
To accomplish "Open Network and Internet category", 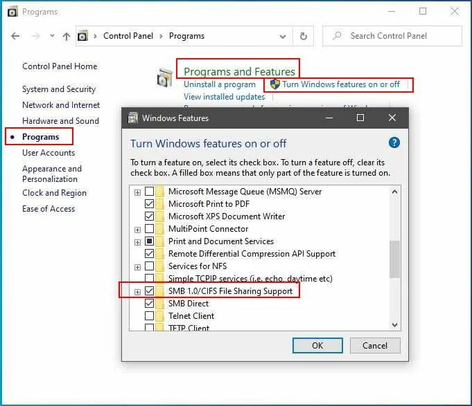I will point(61,105).
